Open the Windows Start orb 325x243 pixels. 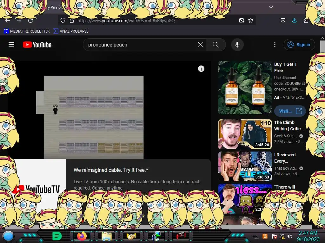[x=9, y=236]
